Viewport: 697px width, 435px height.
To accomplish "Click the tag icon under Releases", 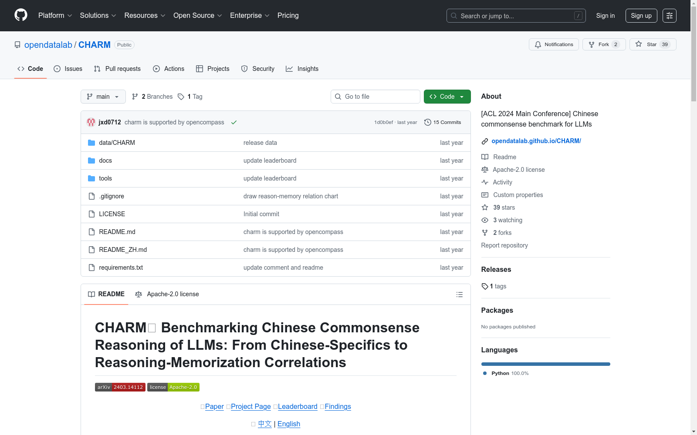I will (485, 286).
